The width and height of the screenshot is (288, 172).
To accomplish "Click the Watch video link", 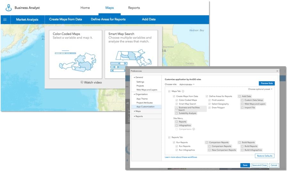I will pos(91,82).
